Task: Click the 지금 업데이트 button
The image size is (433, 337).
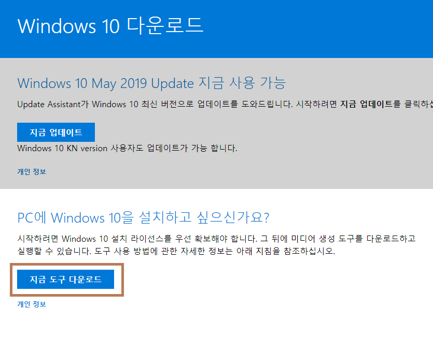Action: [x=56, y=132]
